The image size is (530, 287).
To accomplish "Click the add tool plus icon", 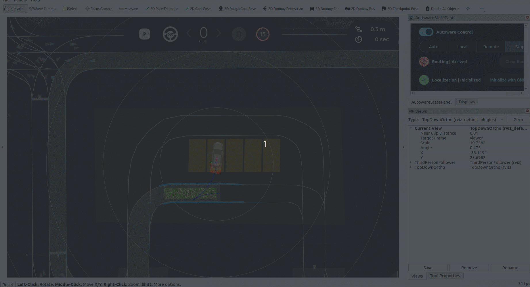I will click(468, 9).
